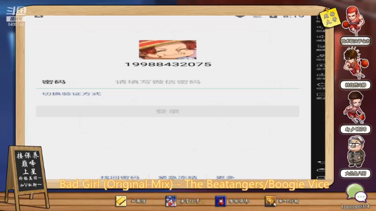376x211 pixels.
Task: Click the emulator sidebar three-dots more icon
Action: coord(321,95)
